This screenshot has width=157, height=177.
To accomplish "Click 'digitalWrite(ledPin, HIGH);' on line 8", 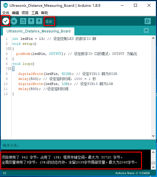I will tap(46, 74).
